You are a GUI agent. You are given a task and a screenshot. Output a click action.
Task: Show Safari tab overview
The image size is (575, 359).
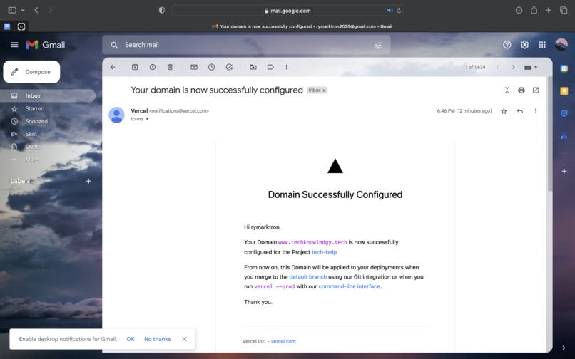[x=564, y=10]
